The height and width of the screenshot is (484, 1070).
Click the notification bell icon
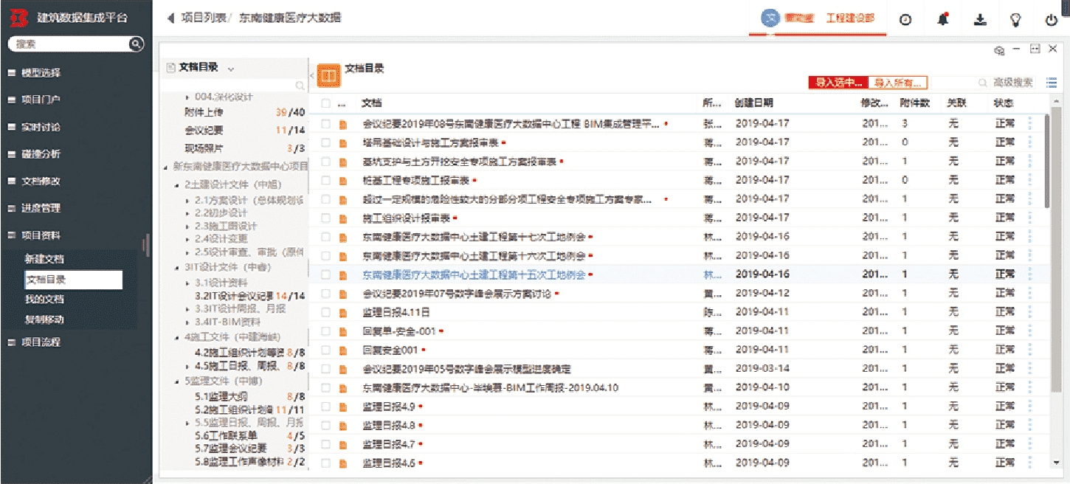(x=942, y=20)
